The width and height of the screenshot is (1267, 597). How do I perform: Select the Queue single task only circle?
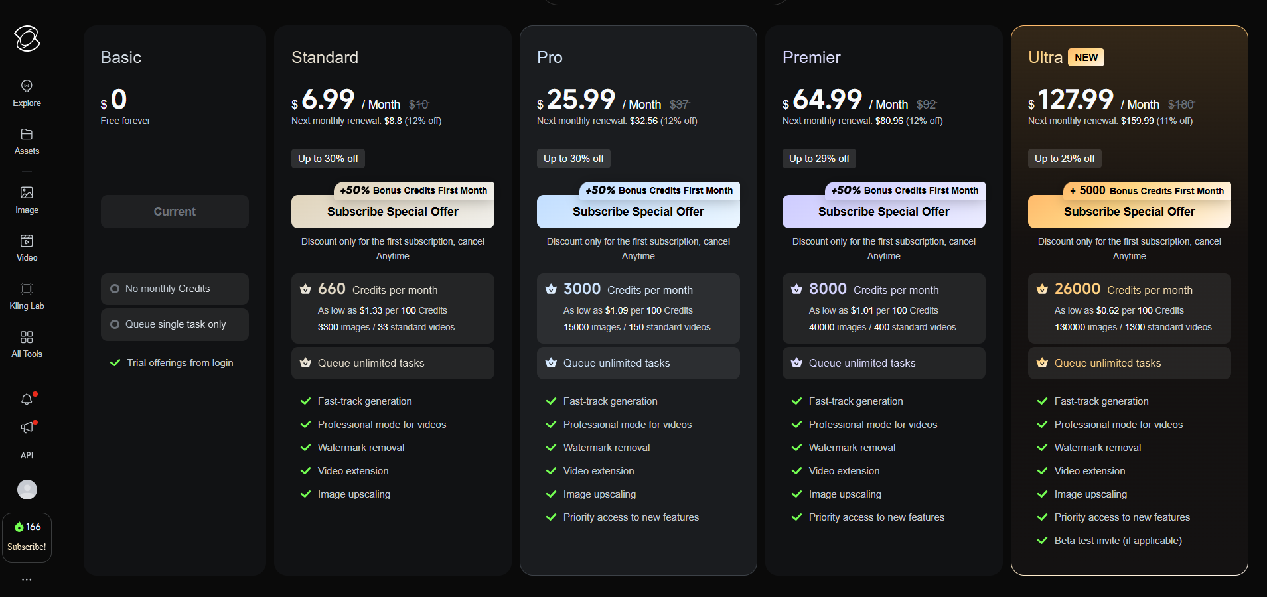115,324
